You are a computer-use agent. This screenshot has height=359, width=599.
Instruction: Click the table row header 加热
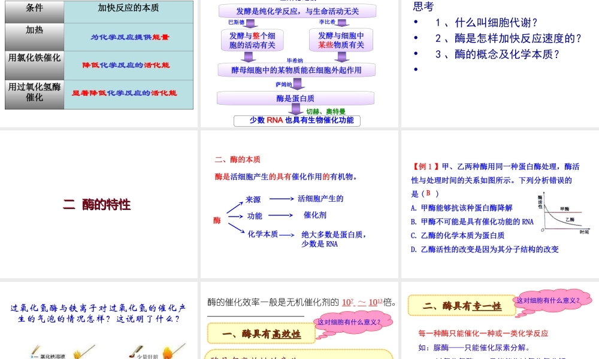34,37
